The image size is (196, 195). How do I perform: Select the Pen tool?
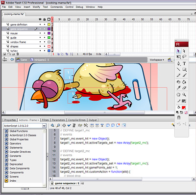pos(178,63)
